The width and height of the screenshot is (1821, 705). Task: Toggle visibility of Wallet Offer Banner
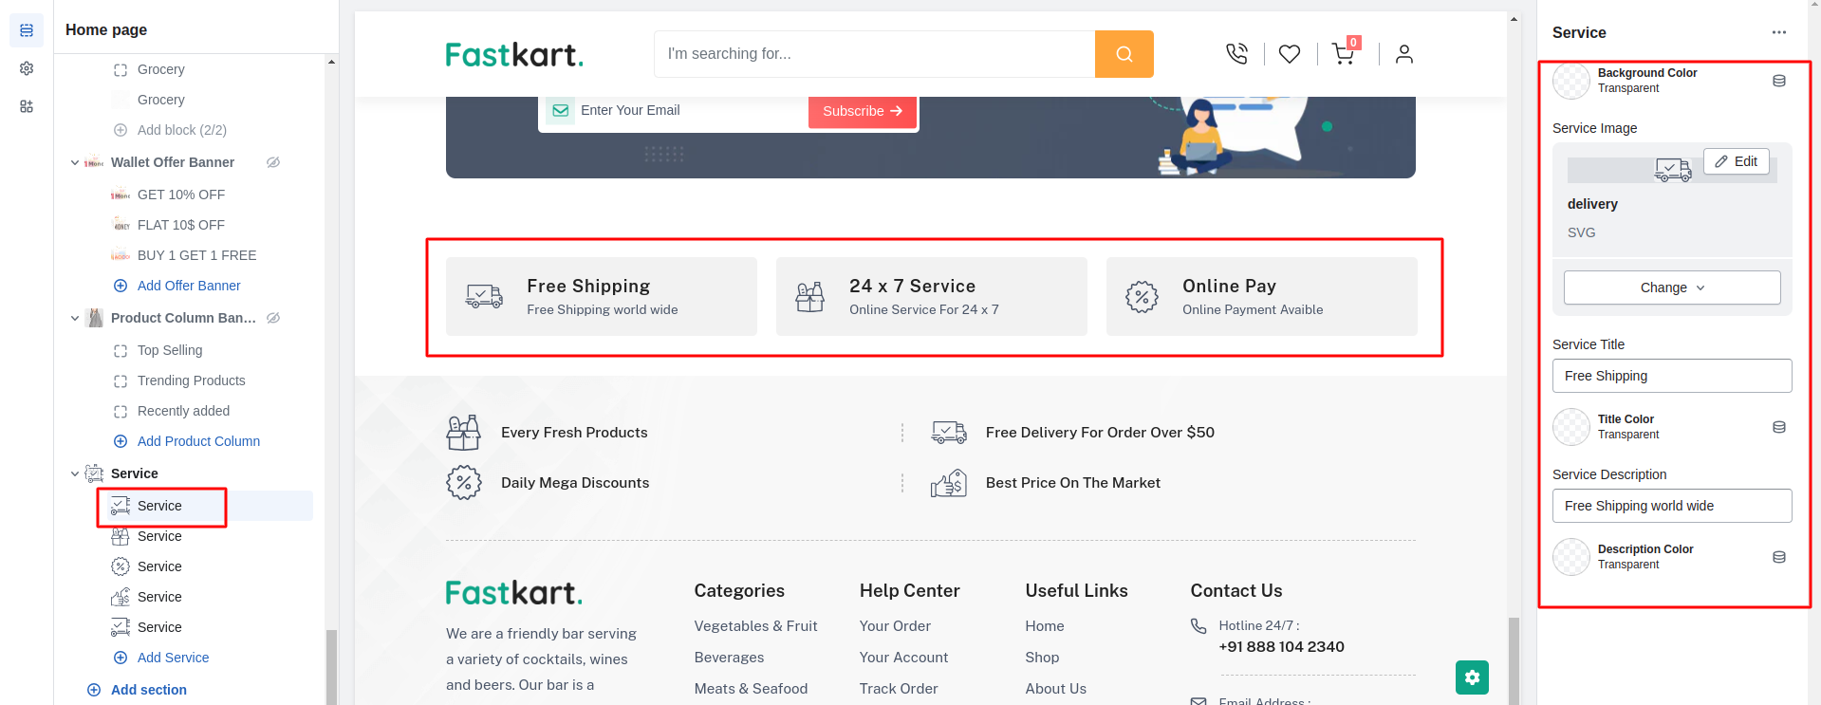pyautogui.click(x=273, y=162)
